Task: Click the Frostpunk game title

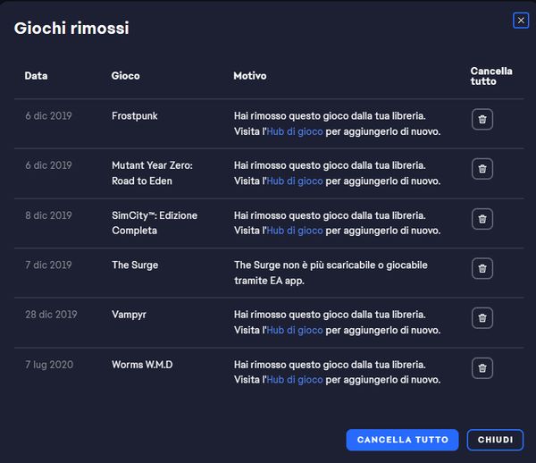Action: [134, 116]
